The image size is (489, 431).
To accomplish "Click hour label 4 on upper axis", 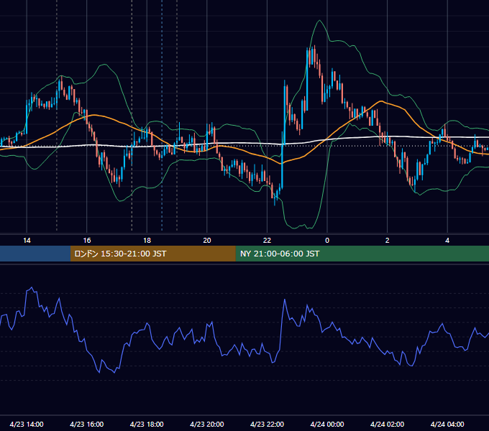I will point(447,241).
